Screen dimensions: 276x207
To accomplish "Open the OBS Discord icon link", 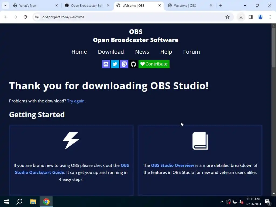I will point(106,64).
